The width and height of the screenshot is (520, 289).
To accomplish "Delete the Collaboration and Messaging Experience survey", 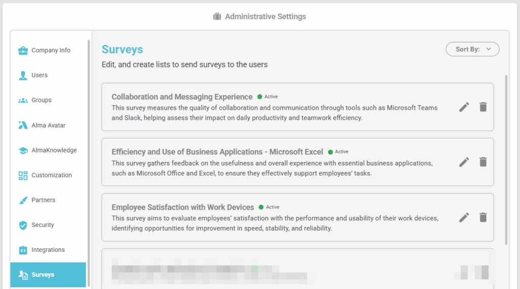I will click(x=483, y=107).
